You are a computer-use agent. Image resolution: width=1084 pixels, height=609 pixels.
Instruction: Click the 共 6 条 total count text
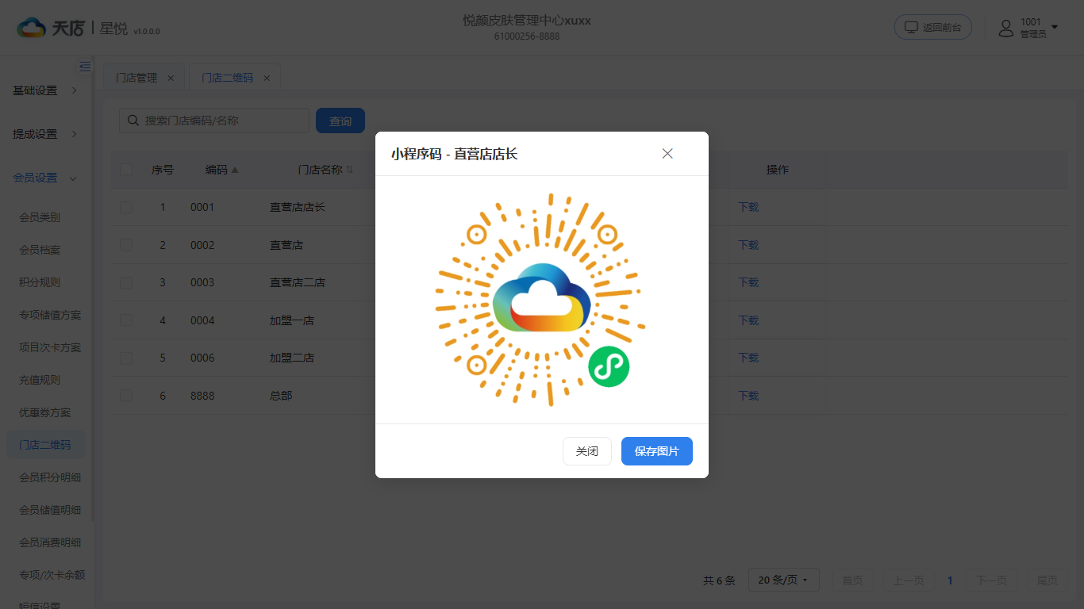(719, 580)
